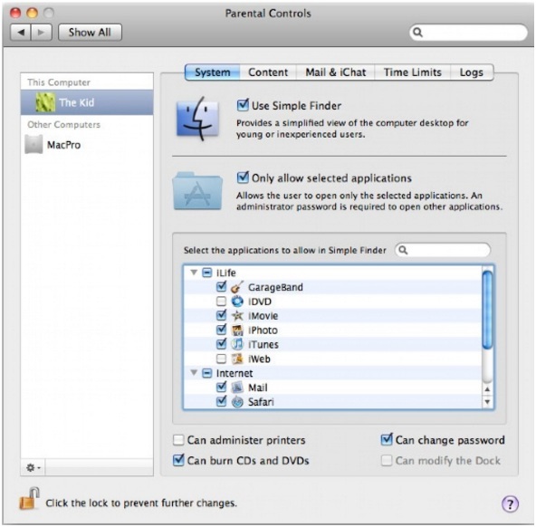Click the Finder face icon
The image size is (536, 527).
(197, 119)
